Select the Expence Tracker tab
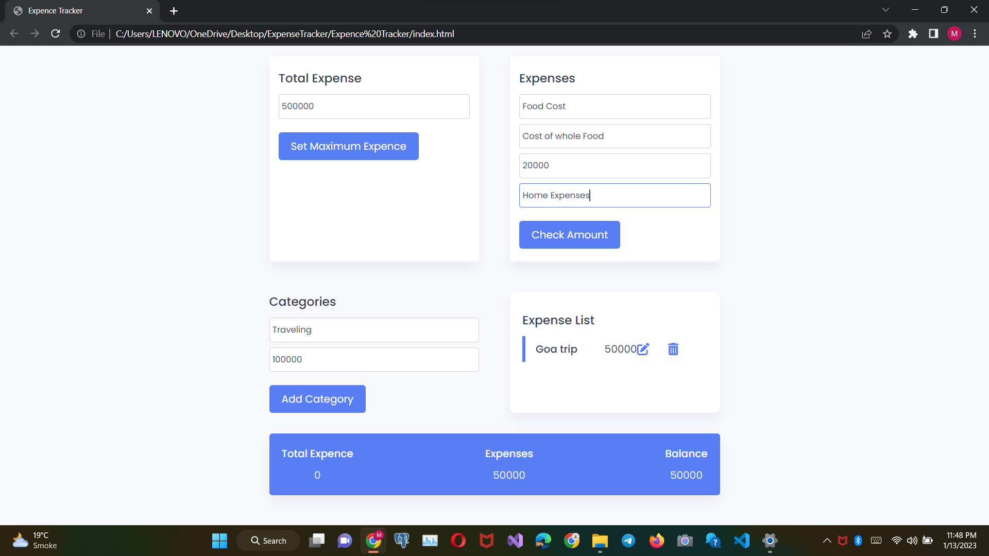 82,11
